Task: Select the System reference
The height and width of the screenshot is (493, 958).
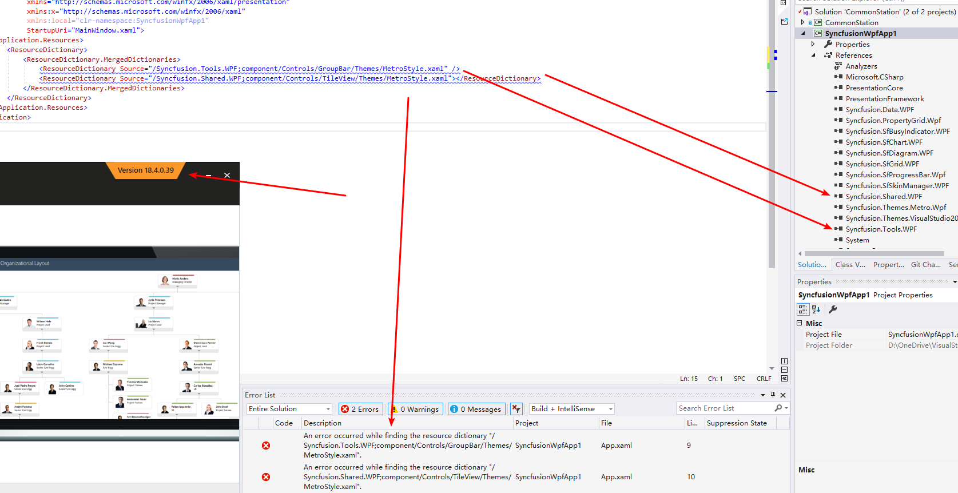Action: coord(857,240)
